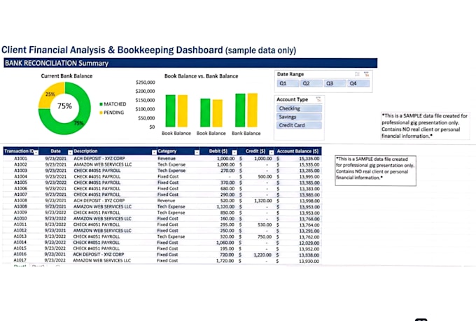
Task: Select the Account Balance ($) column header
Action: coord(297,151)
